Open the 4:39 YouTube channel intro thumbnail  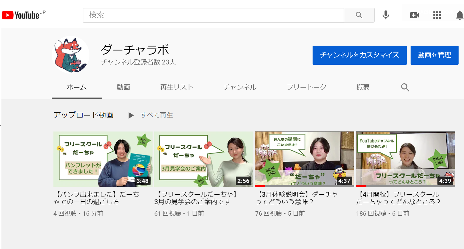tap(405, 159)
